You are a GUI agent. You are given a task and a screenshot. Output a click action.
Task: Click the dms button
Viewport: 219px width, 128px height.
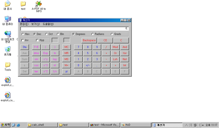tap(36, 53)
